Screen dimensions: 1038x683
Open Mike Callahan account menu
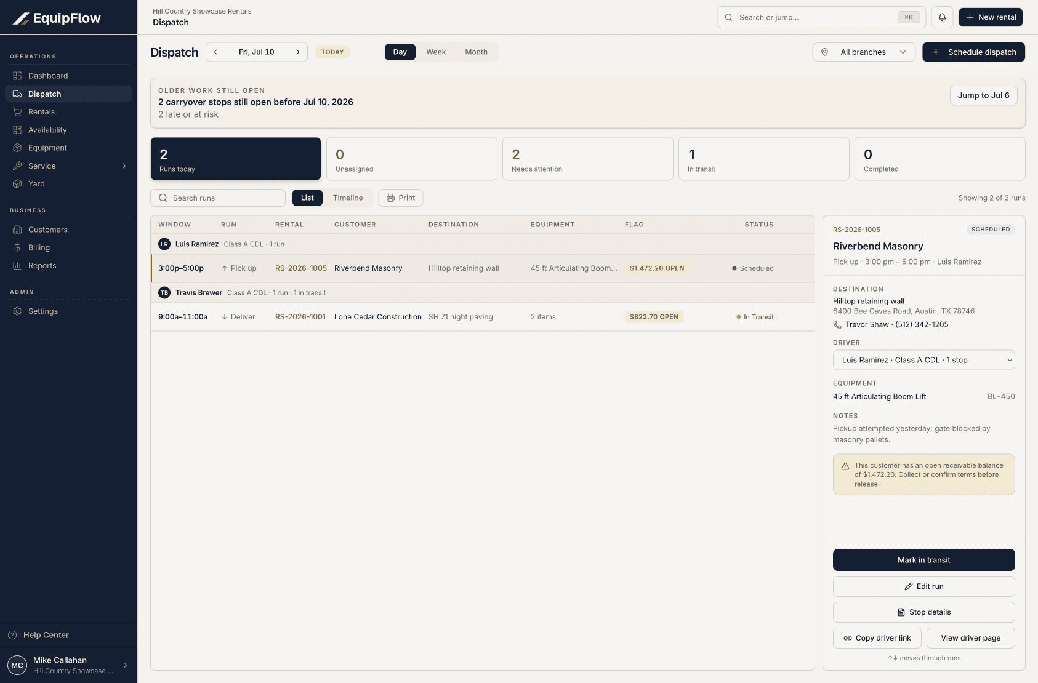(68, 665)
